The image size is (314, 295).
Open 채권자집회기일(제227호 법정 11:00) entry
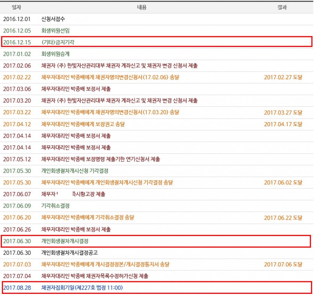(x=82, y=288)
